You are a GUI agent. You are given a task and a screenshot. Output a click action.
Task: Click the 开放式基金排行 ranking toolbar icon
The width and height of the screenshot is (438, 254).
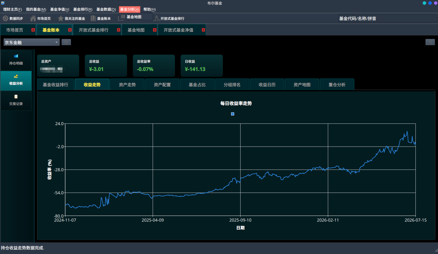click(156, 18)
